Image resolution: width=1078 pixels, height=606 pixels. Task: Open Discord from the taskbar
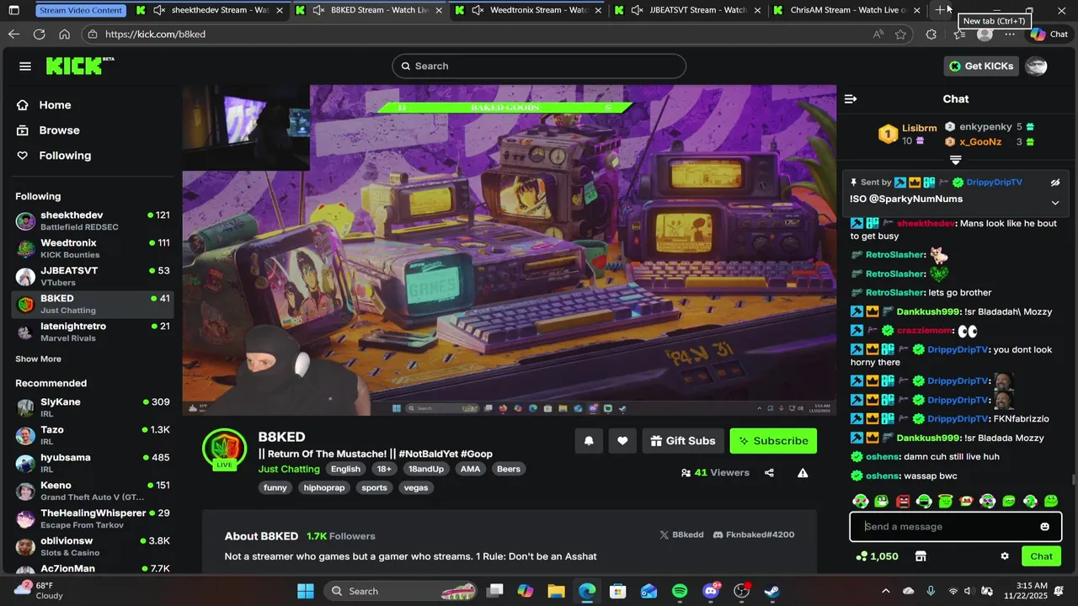pyautogui.click(x=711, y=591)
